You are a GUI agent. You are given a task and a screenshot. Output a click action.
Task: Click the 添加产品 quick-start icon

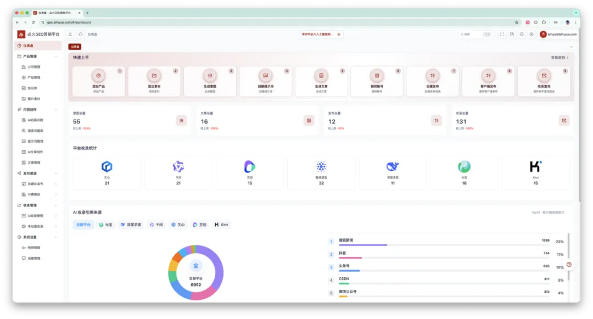click(x=98, y=76)
